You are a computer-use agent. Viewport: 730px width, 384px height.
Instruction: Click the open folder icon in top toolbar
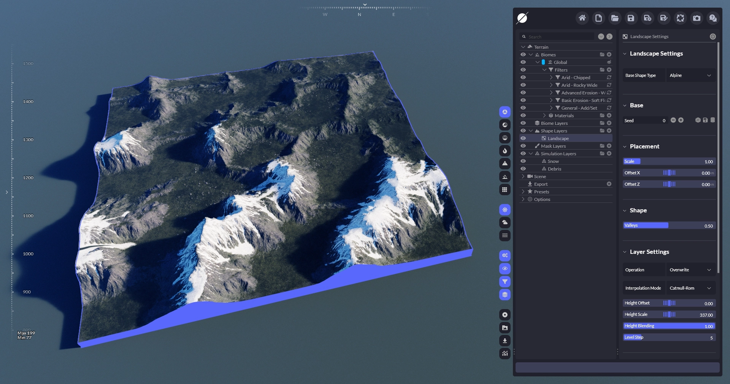click(614, 18)
